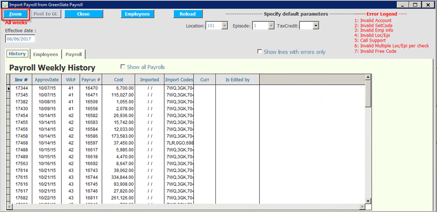This screenshot has height=212, width=437.
Task: Click cost value 115,027.00
Action: 122,95
